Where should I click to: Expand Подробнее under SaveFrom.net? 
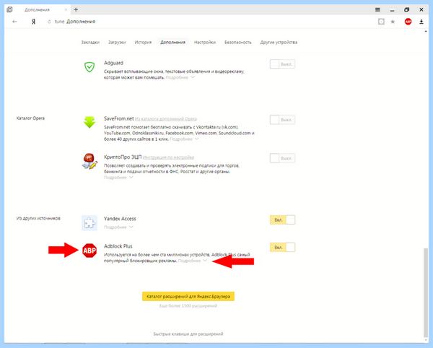[184, 139]
